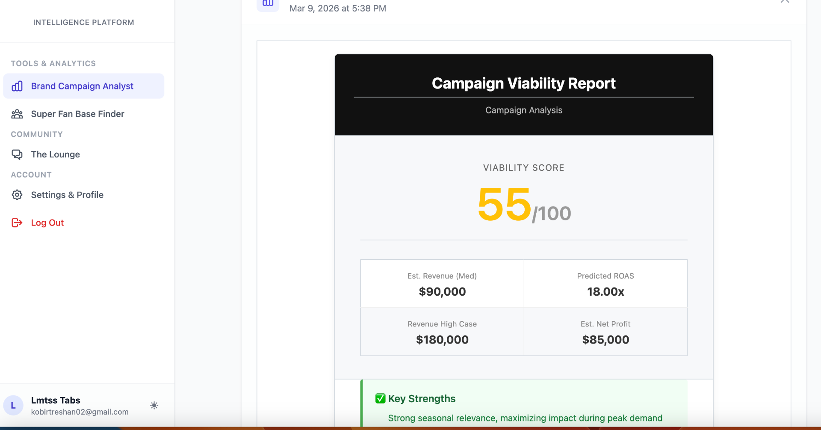Close the report with the X button

click(785, 2)
